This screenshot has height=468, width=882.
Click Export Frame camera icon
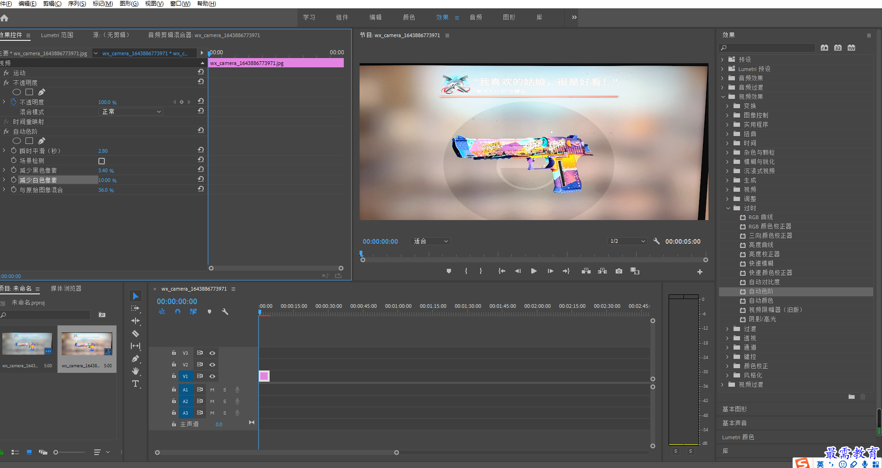pos(619,271)
